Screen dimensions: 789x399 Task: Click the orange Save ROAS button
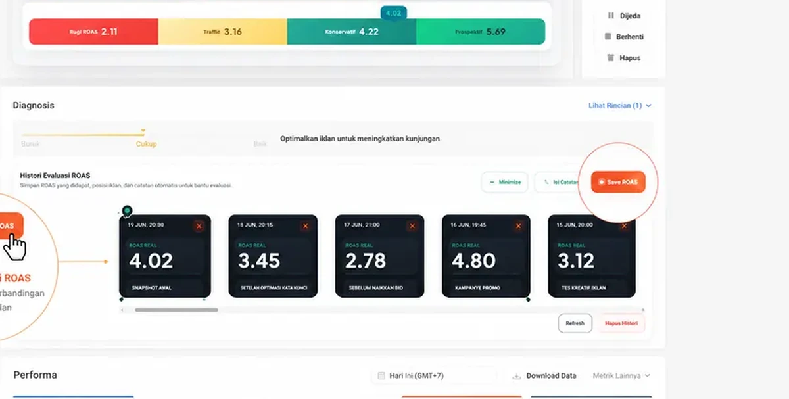coord(618,182)
